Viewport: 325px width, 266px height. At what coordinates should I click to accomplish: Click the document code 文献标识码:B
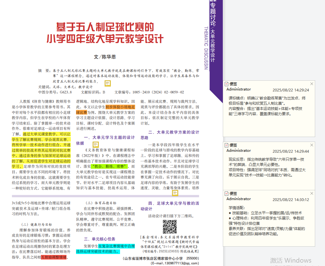click(93, 92)
